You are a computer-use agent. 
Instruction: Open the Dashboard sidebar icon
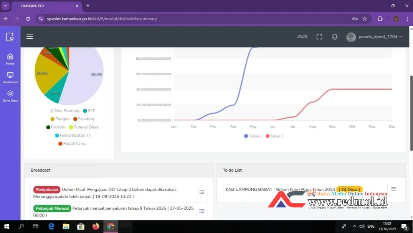[10, 77]
